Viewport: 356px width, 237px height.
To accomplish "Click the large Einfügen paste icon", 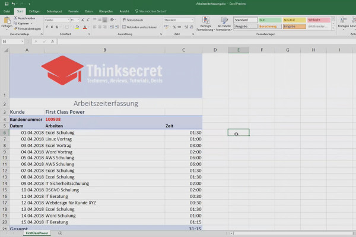I will (7, 20).
